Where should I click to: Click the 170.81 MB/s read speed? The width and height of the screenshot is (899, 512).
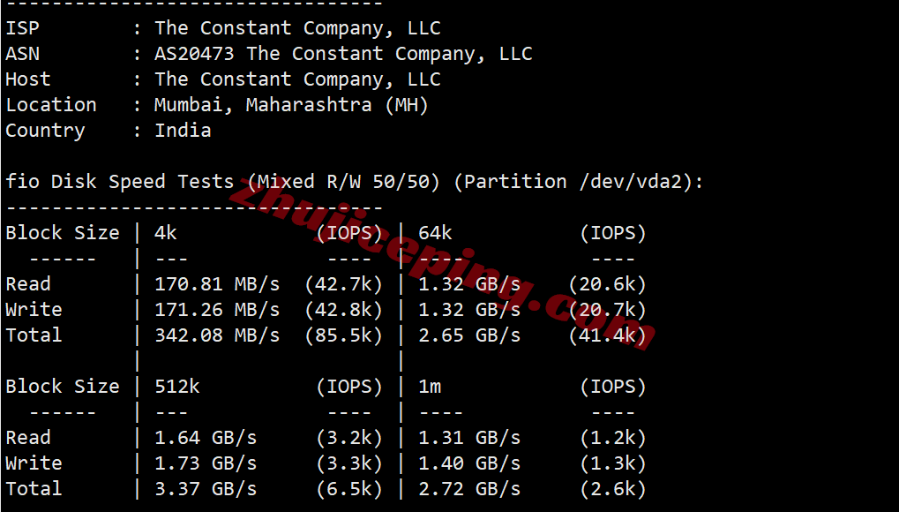click(x=217, y=285)
